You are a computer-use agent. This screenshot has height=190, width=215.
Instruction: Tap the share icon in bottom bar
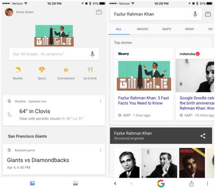pos(191,183)
